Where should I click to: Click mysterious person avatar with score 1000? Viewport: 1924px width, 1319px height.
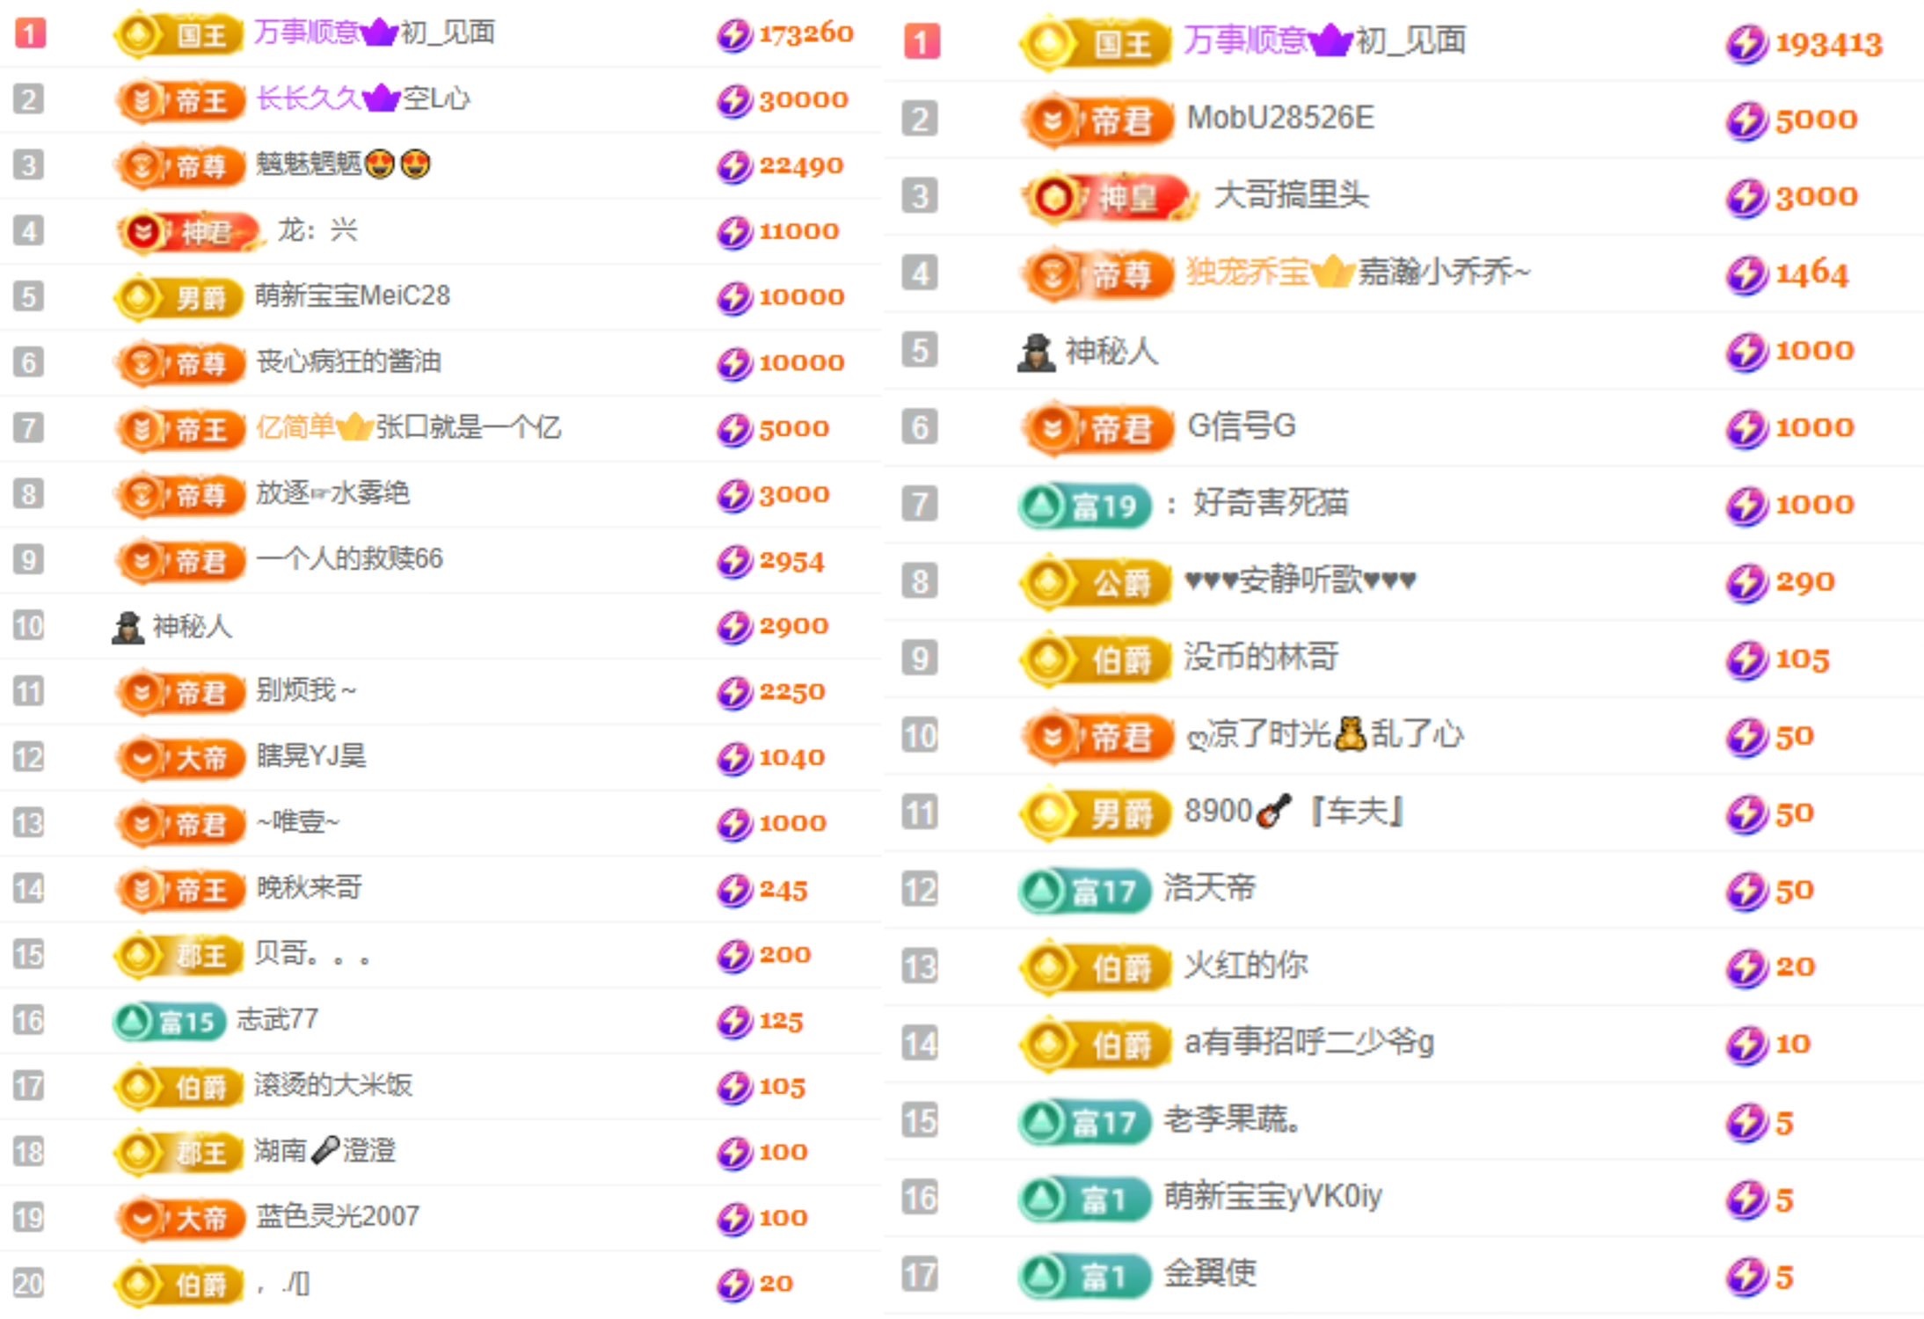(x=1036, y=352)
